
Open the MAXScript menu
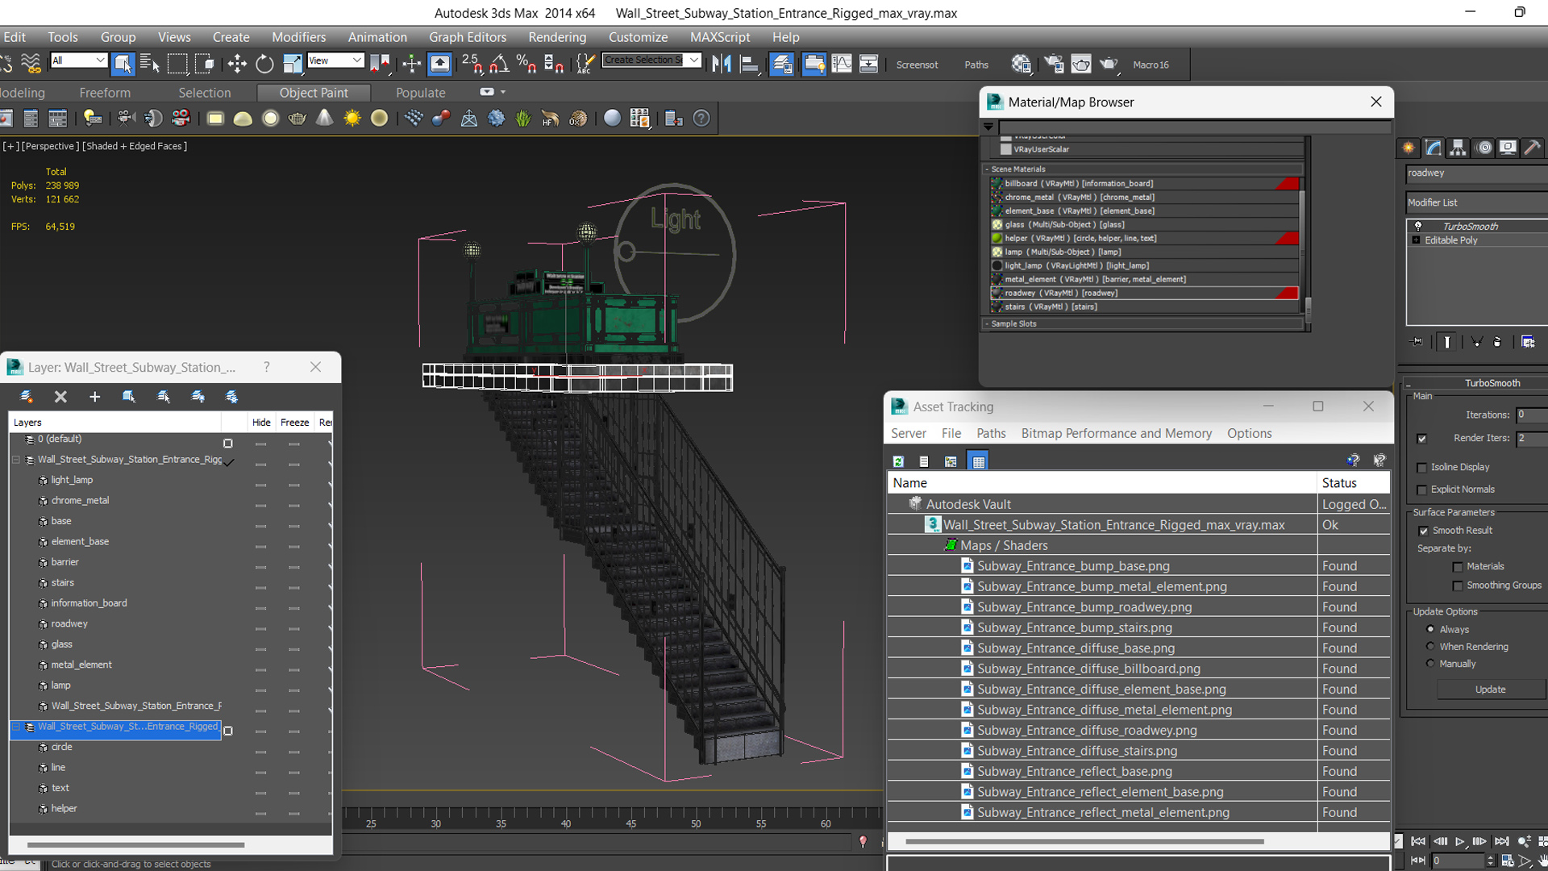pos(720,37)
